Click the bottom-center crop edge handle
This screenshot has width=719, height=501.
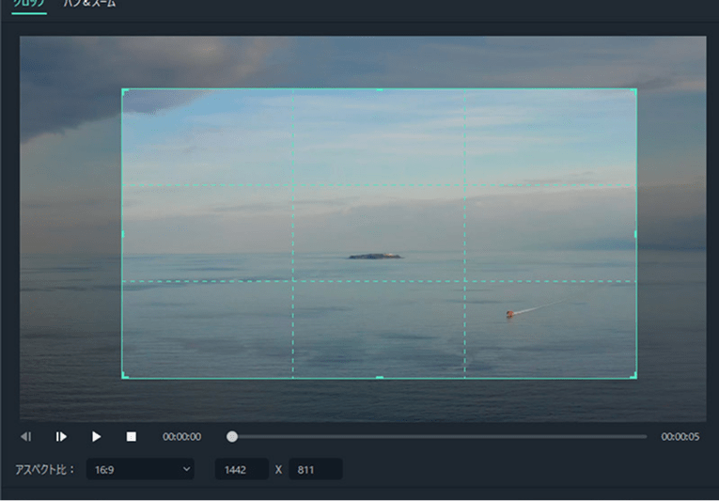coord(380,378)
